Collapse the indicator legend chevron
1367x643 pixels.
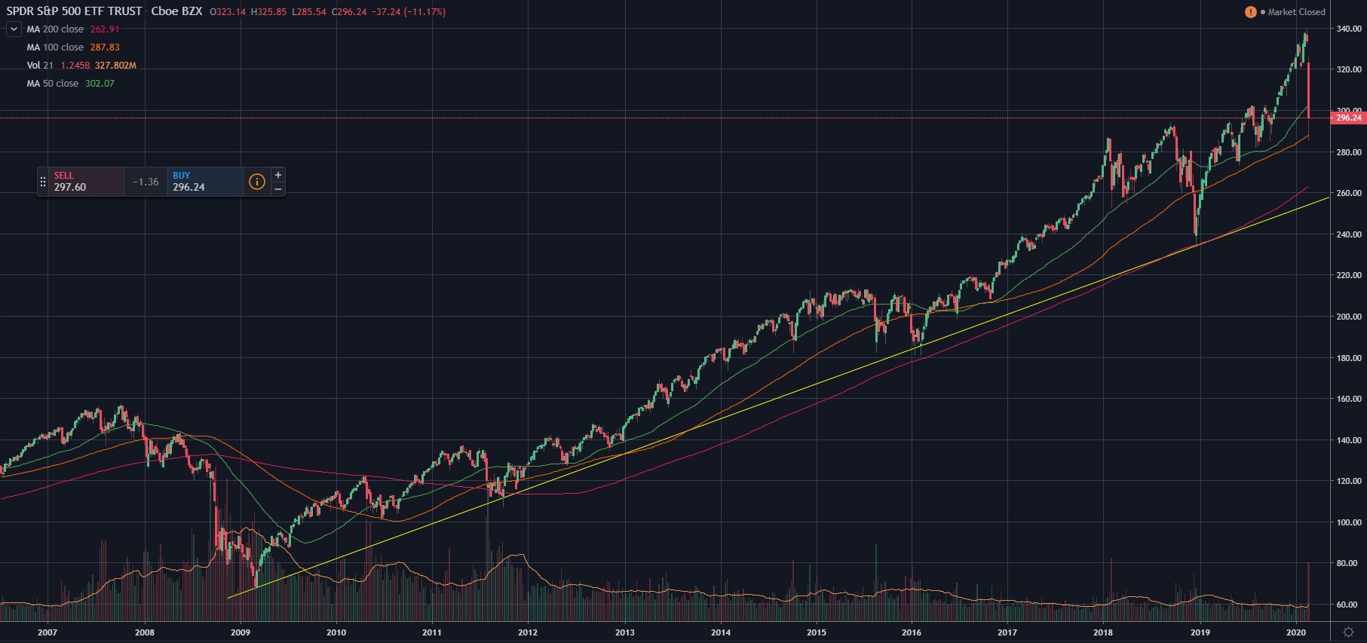pyautogui.click(x=14, y=29)
